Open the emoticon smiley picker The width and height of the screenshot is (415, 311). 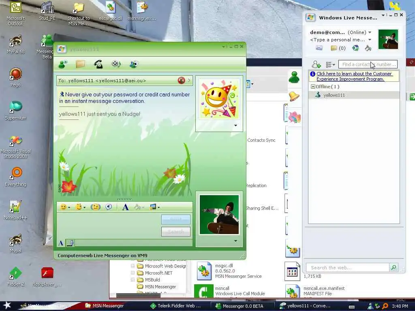(63, 207)
